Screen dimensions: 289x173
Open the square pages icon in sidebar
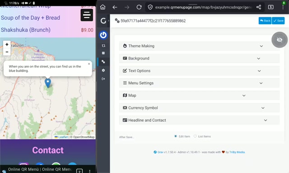(x=103, y=53)
